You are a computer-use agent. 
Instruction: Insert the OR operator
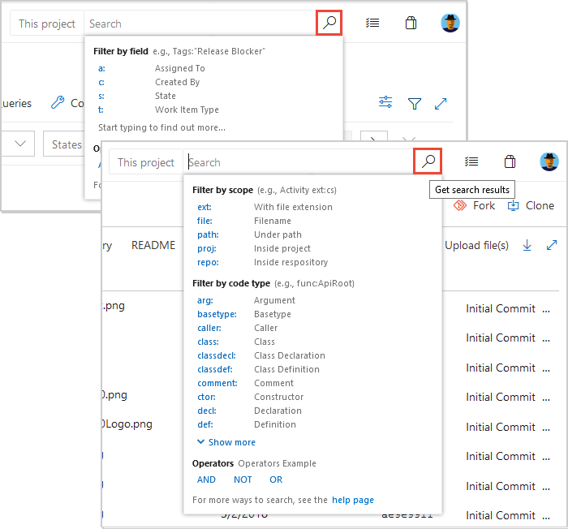pos(276,480)
